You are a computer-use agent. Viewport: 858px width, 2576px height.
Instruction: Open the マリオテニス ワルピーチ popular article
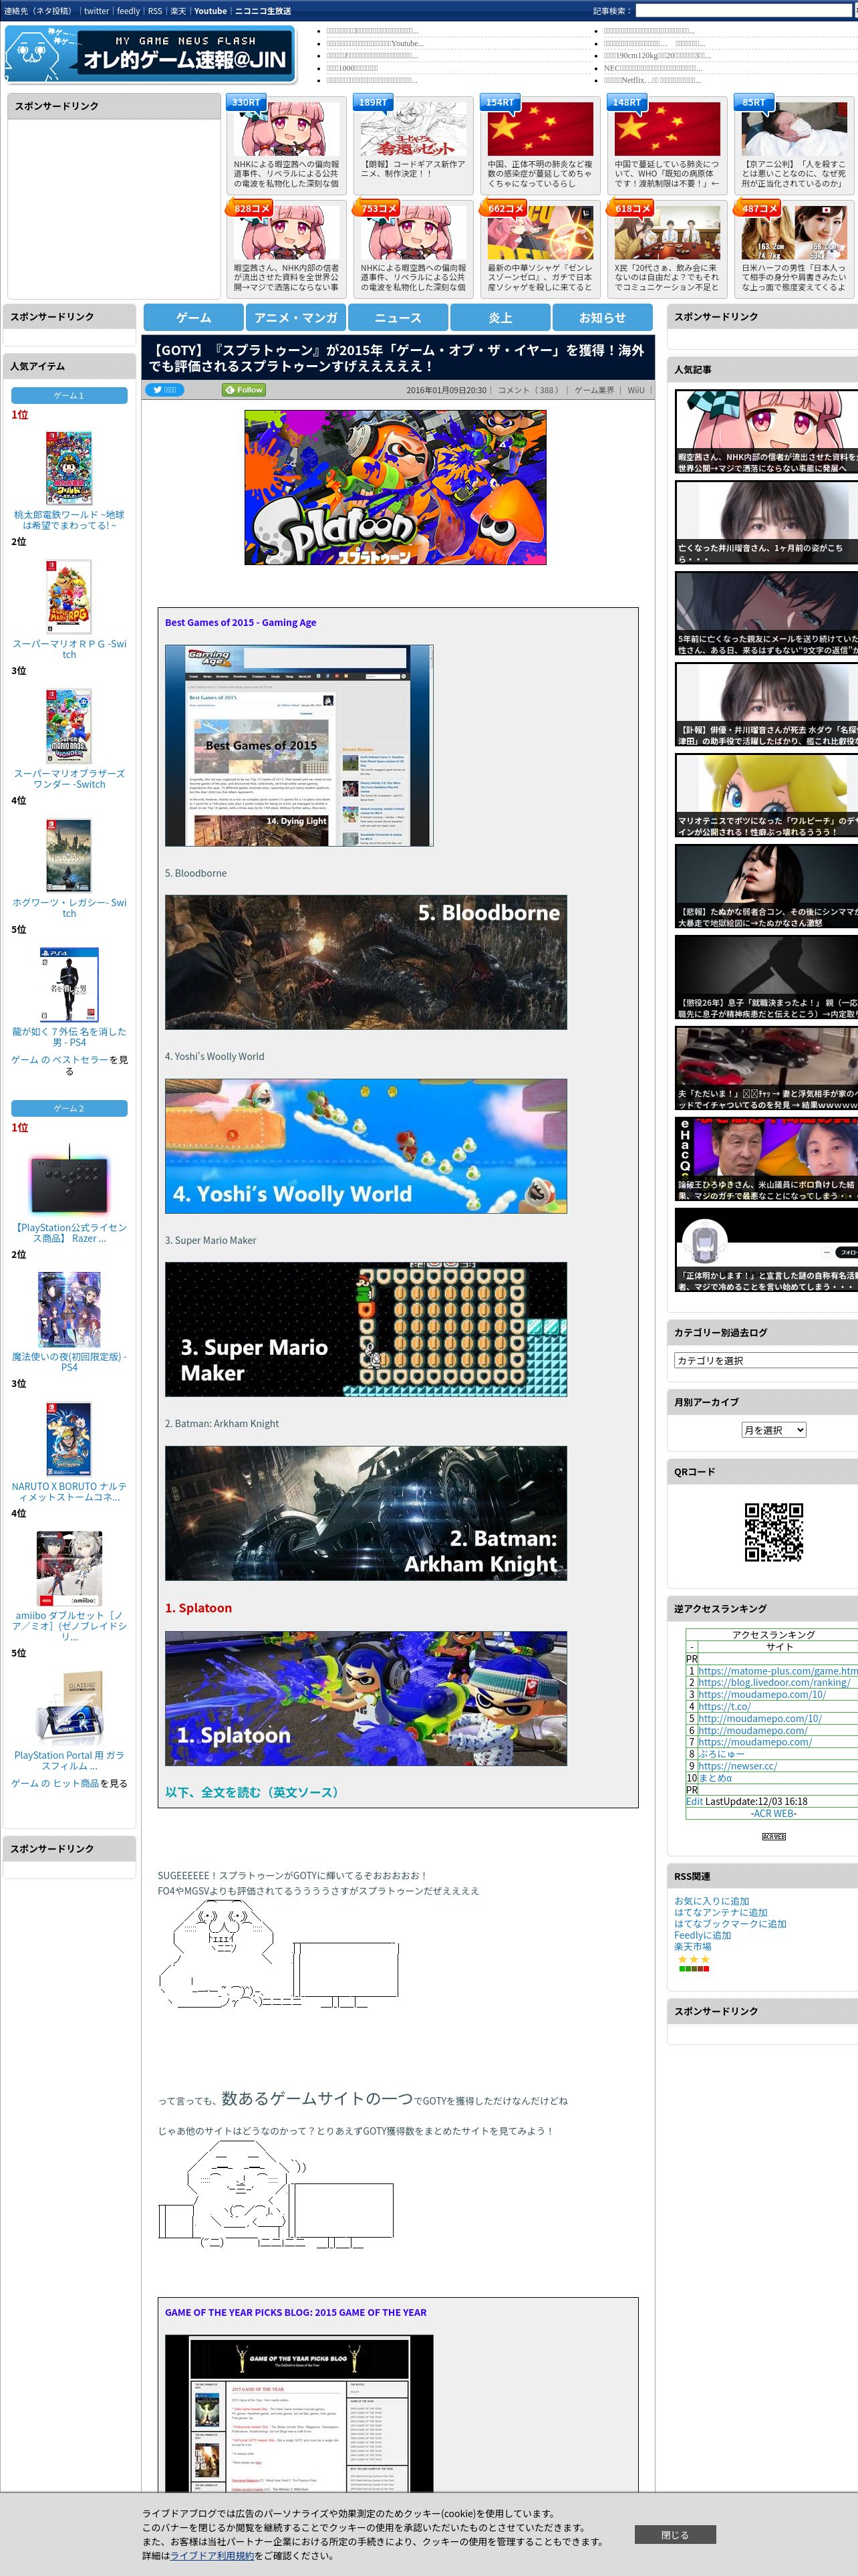pos(766,794)
